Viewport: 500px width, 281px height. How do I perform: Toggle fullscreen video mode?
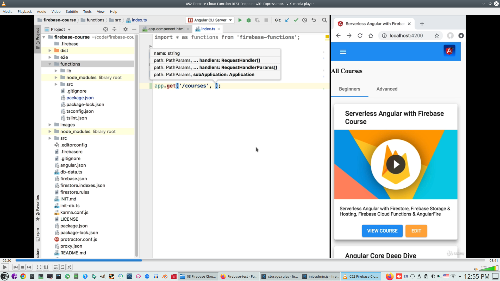(39, 267)
